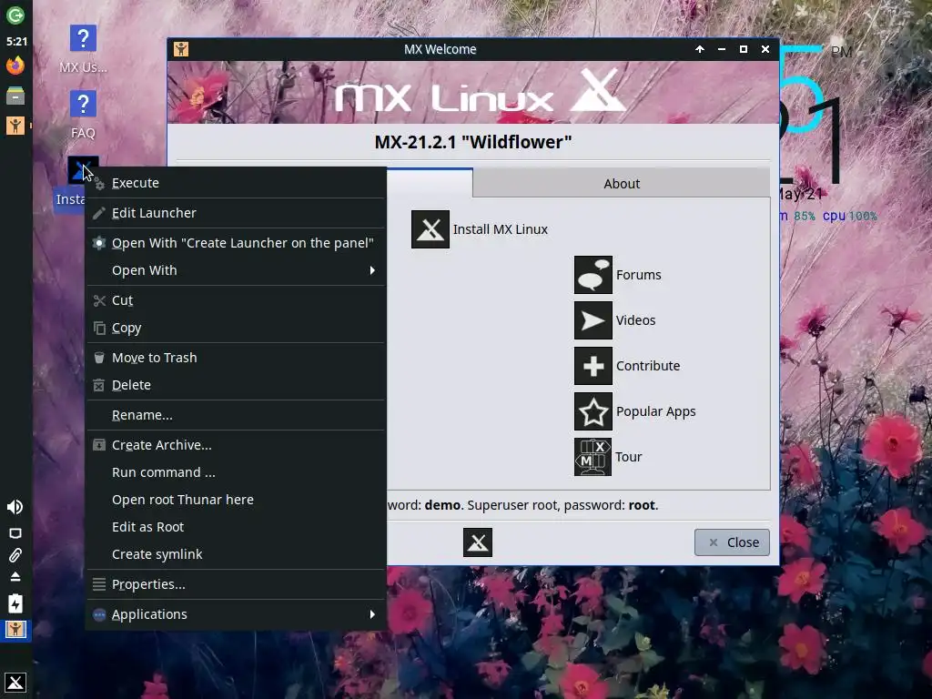
Task: Click the Install MX Linux icon in MX Welcome
Action: tap(430, 228)
